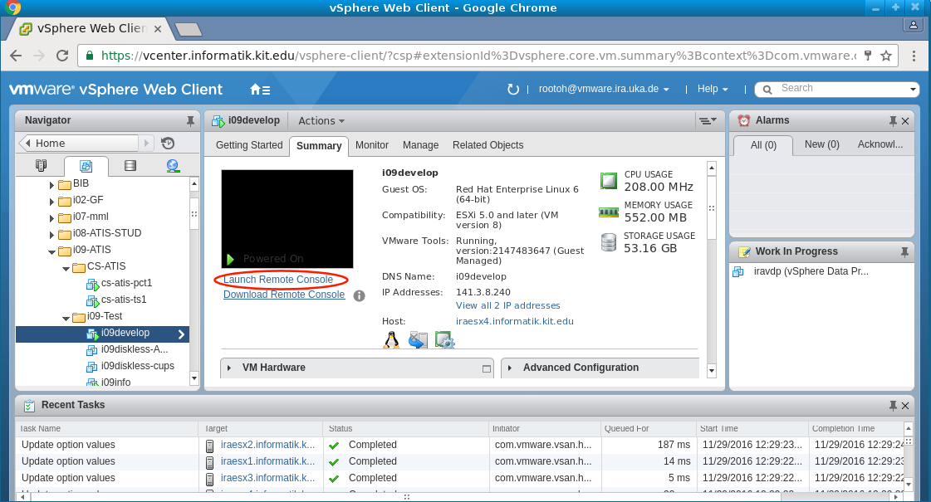Click the storage usage disk icon
The width and height of the screenshot is (931, 502).
pyautogui.click(x=609, y=242)
